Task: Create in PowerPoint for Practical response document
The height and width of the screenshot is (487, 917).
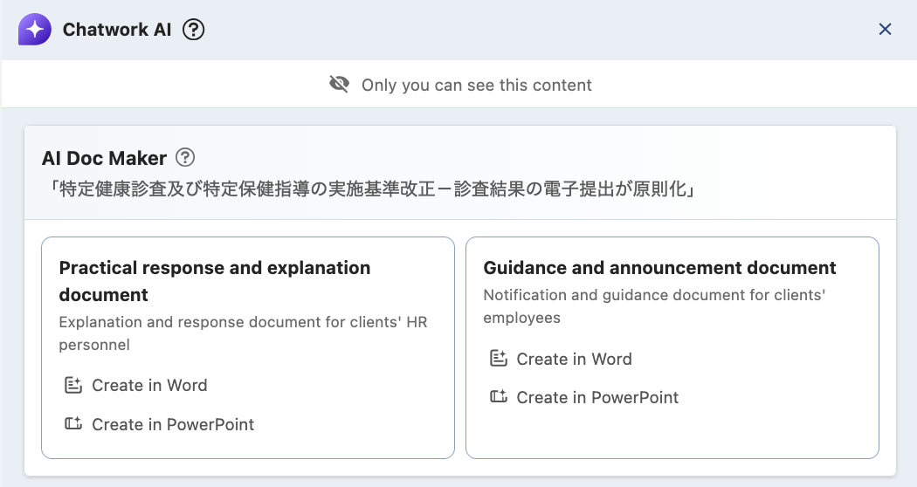Action: [x=159, y=424]
